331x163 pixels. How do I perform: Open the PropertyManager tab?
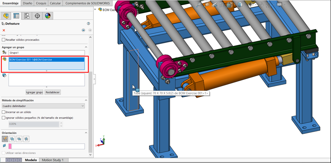(x=16, y=16)
